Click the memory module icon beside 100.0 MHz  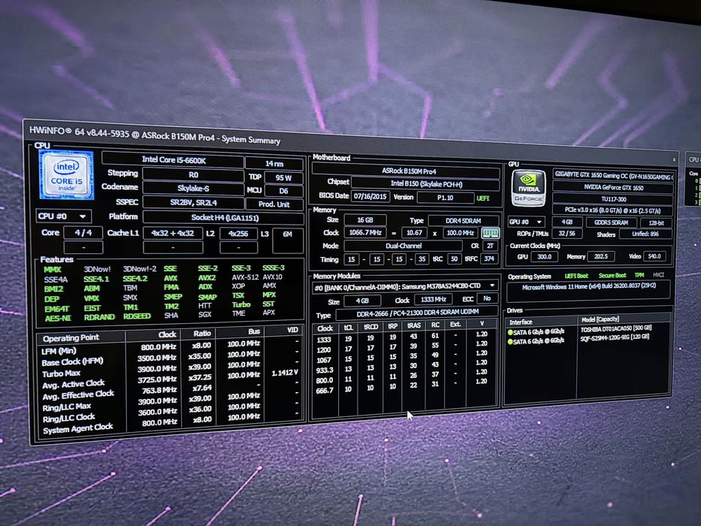coord(491,233)
